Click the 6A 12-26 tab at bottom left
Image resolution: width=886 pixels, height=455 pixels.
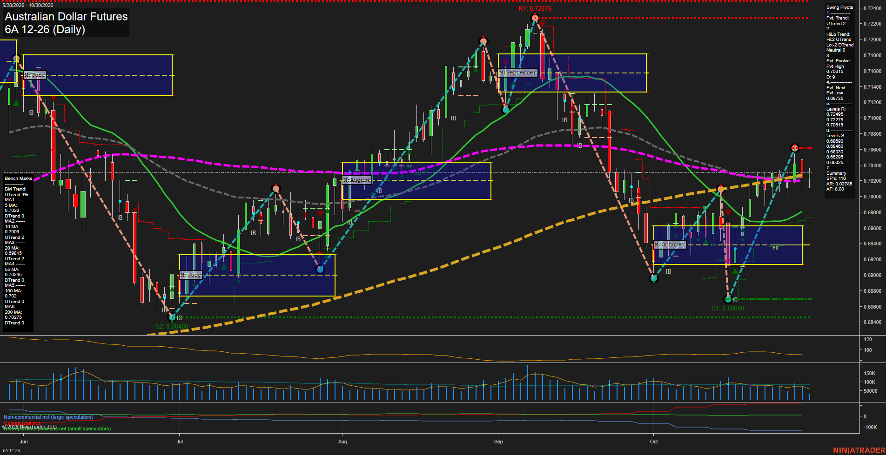pos(11,451)
